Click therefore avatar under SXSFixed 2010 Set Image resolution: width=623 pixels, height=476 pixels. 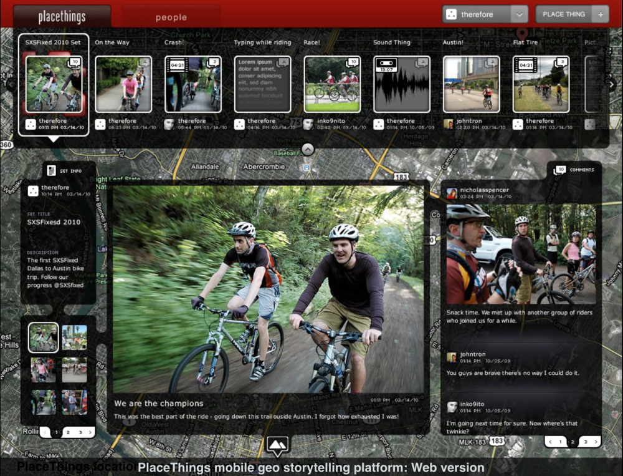(31, 124)
